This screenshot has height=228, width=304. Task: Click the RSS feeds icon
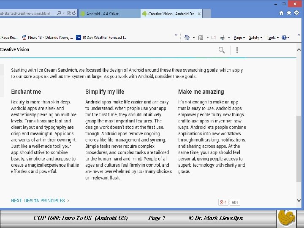point(201,38)
